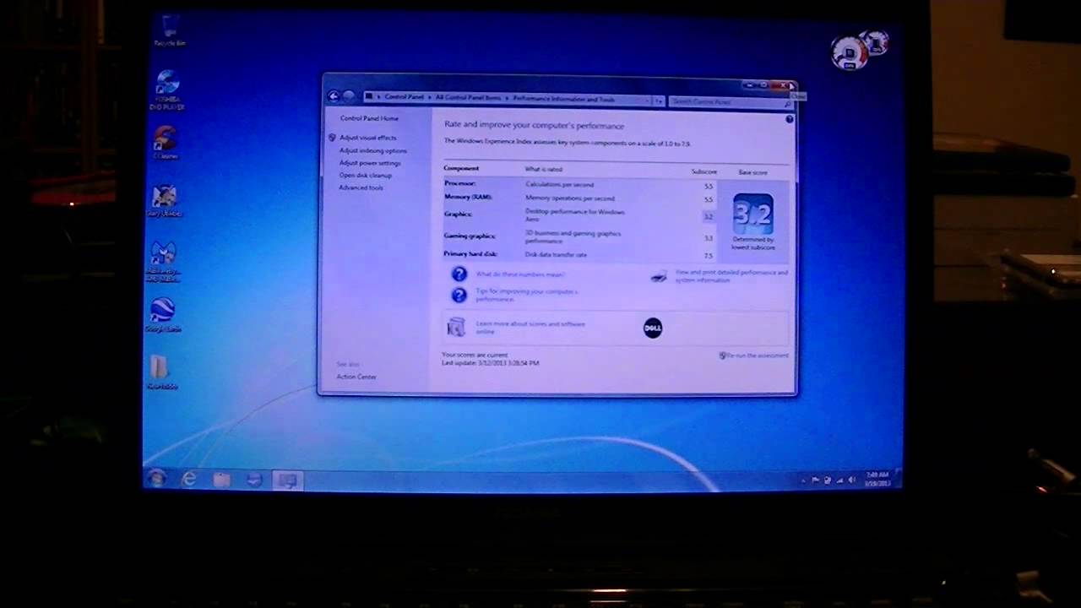The width and height of the screenshot is (1081, 608).
Task: Click the Show desktop button at taskbar end
Action: tap(898, 480)
